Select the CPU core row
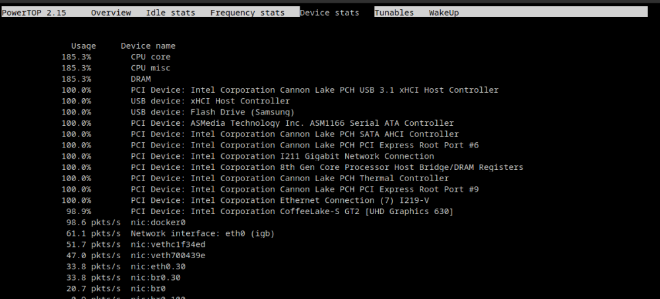The width and height of the screenshot is (660, 299). click(115, 57)
